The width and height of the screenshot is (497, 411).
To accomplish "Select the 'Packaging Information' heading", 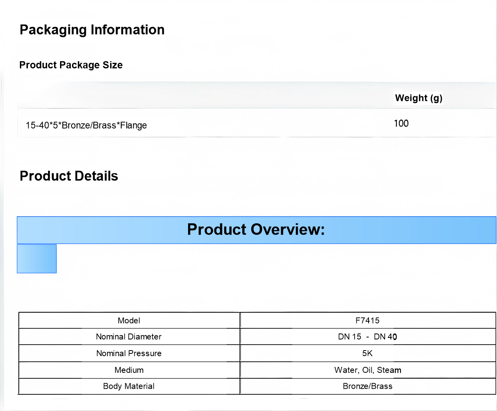I will (92, 30).
